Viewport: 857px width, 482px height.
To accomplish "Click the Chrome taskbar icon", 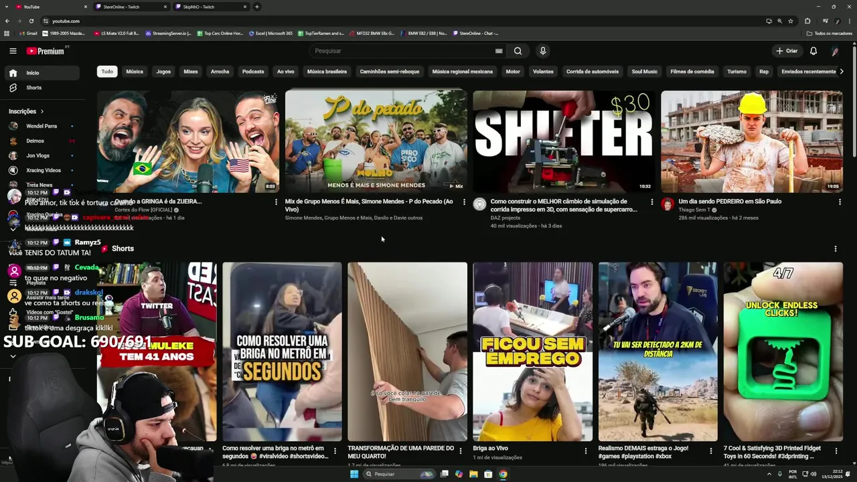I will click(503, 474).
